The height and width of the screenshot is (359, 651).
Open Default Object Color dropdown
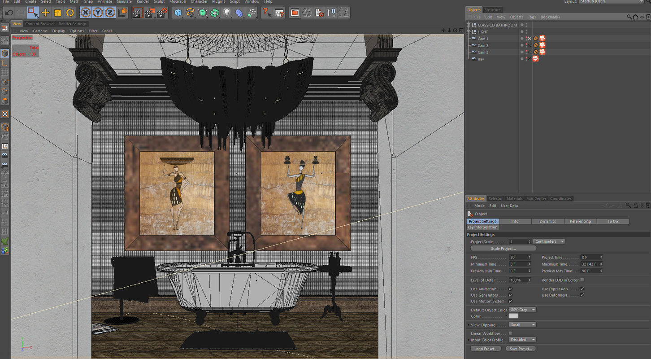[522, 310]
